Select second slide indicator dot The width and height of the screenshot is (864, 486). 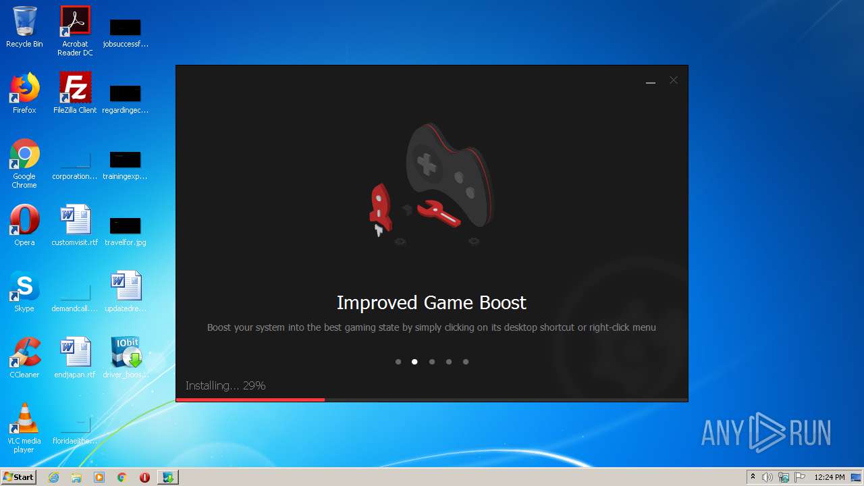414,362
